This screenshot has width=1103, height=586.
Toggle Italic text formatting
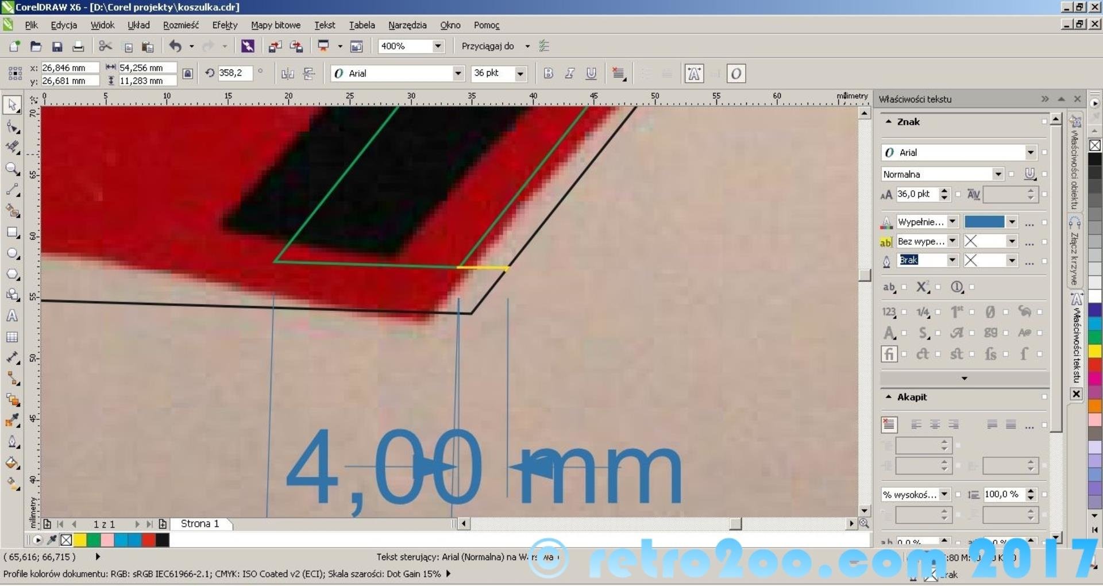point(569,74)
